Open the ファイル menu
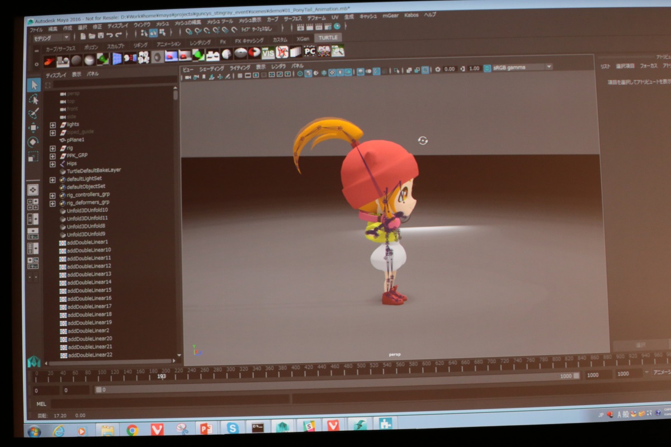Image resolution: width=671 pixels, height=447 pixels. pyautogui.click(x=36, y=29)
